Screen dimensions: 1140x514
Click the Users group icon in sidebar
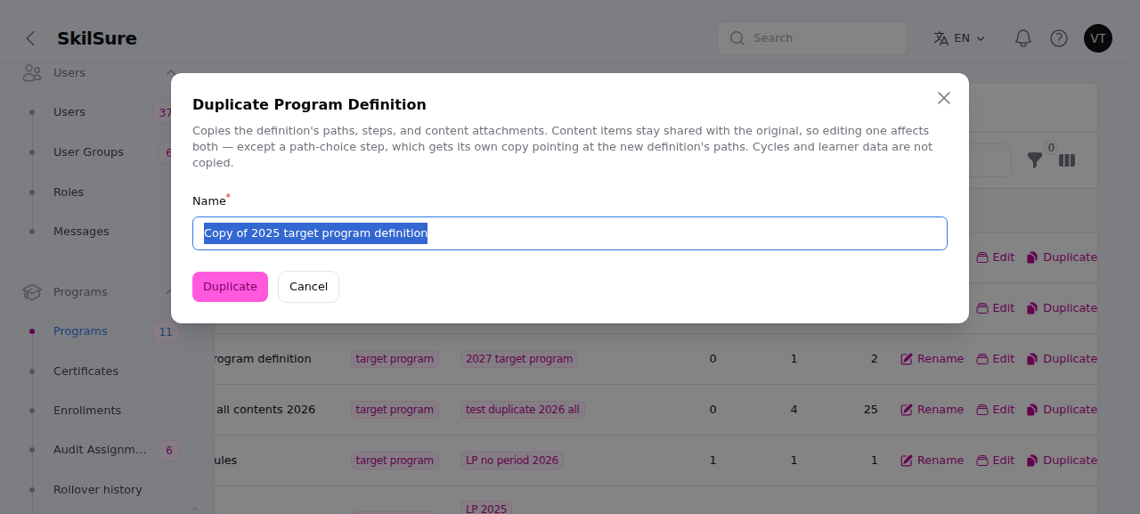click(x=32, y=73)
